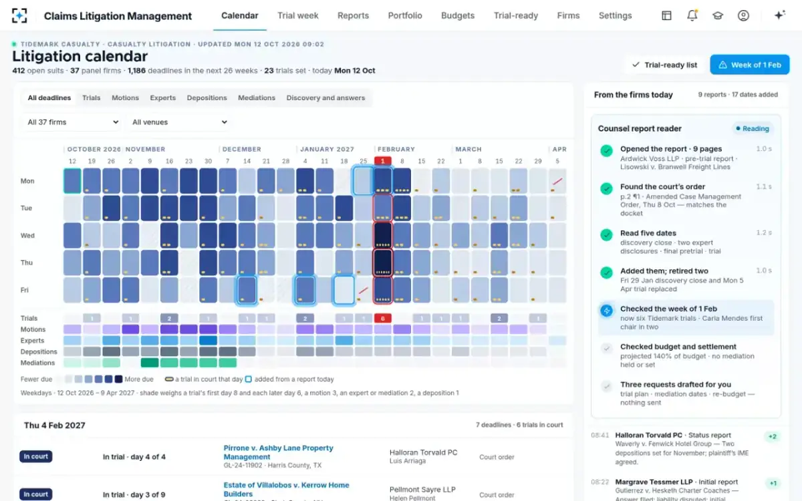Click pending check beside 'Checked budget and settlement'
Viewport: 802px width, 501px height.
[x=606, y=349]
